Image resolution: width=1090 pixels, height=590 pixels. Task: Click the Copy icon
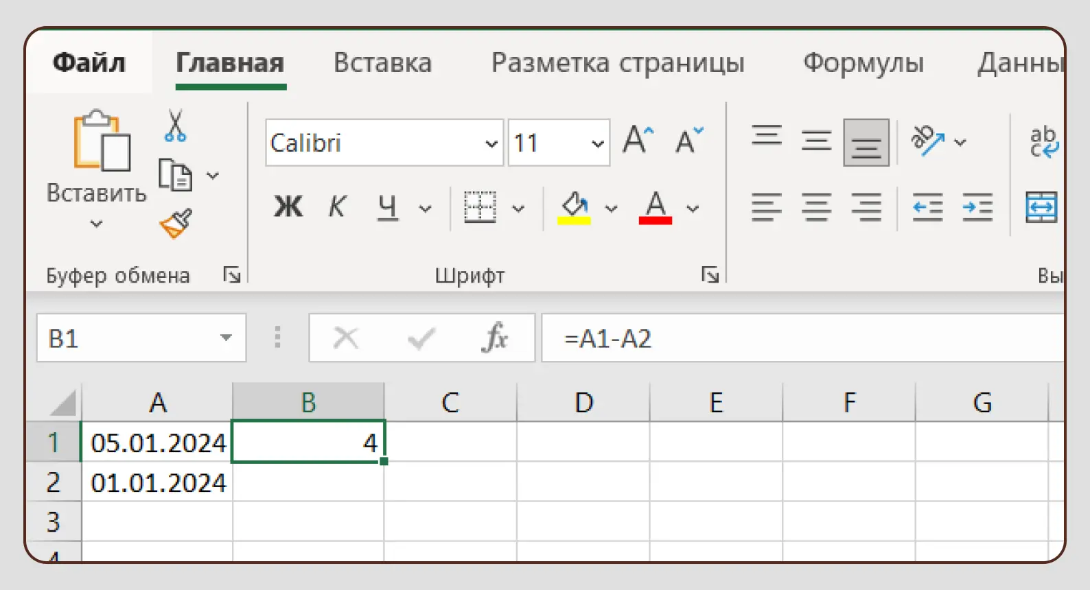[x=175, y=175]
